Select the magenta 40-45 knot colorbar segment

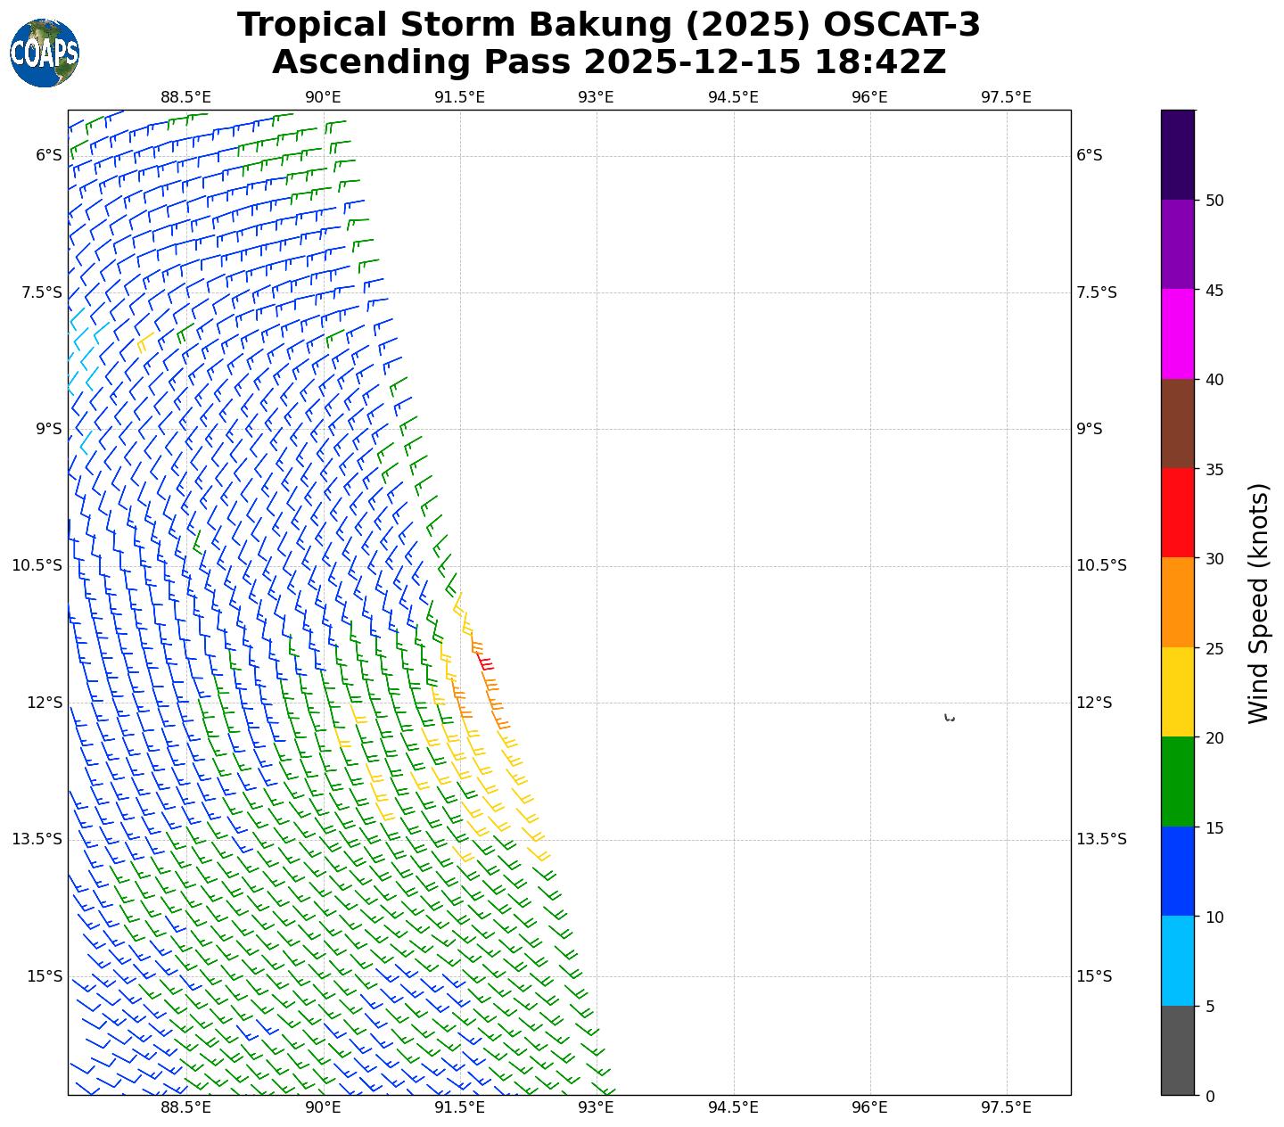[x=1177, y=333]
